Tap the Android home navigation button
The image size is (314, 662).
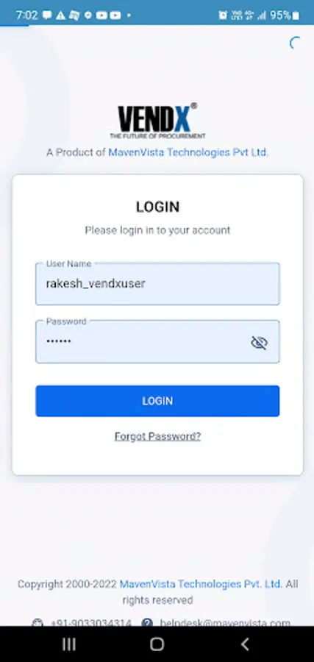(157, 644)
